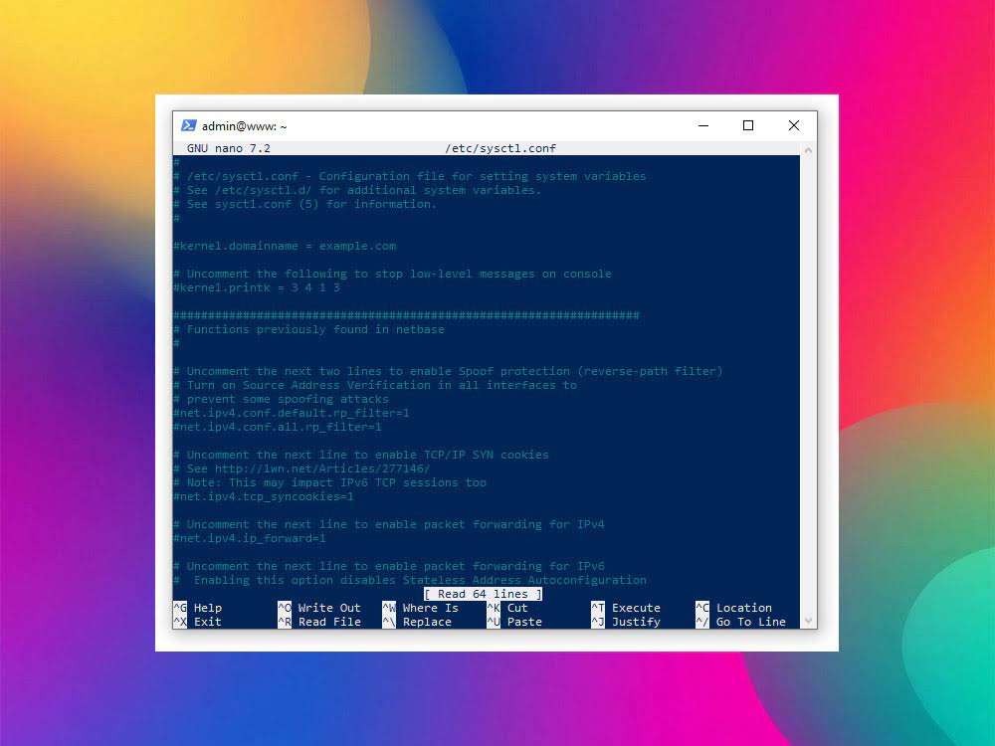The height and width of the screenshot is (746, 995).
Task: Place cursor on net.ipv4.tcp_syncookies=1 line
Action: coord(264,496)
